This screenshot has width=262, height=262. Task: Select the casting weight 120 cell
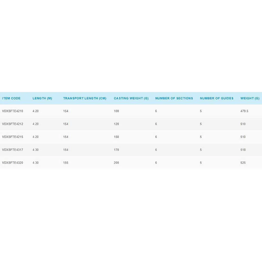(x=116, y=124)
